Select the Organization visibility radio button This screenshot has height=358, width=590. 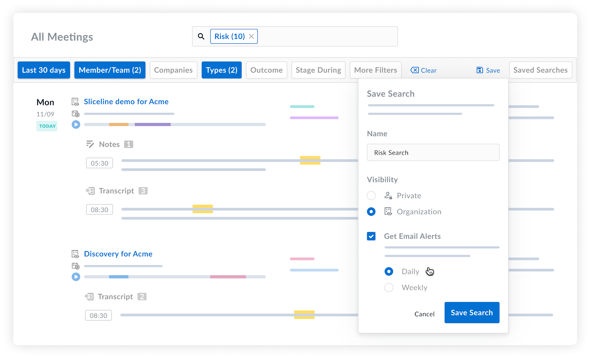[x=371, y=212]
